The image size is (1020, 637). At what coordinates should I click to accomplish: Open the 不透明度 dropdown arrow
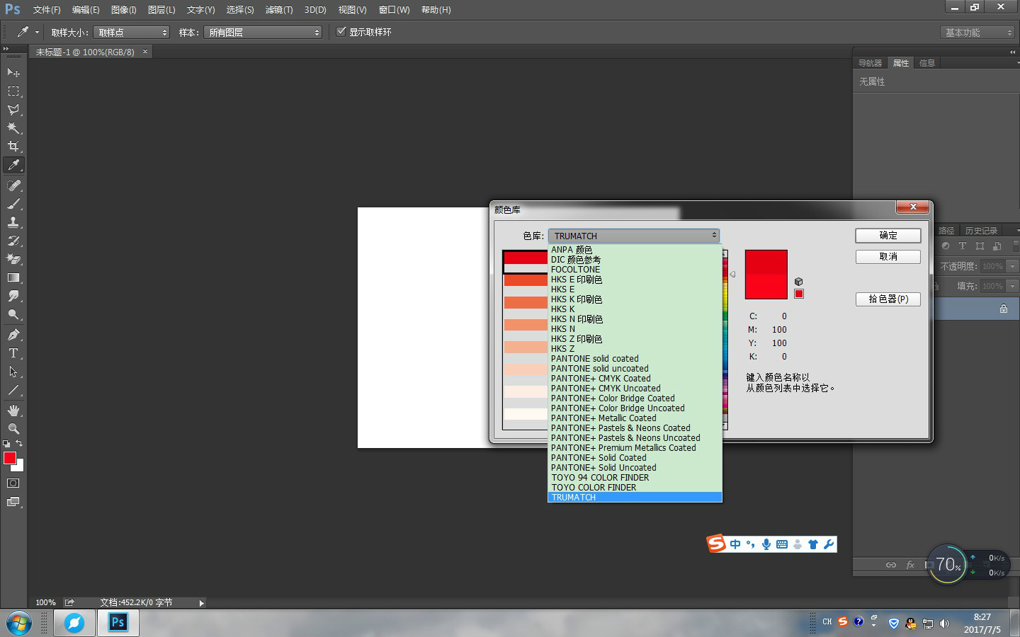(1011, 266)
